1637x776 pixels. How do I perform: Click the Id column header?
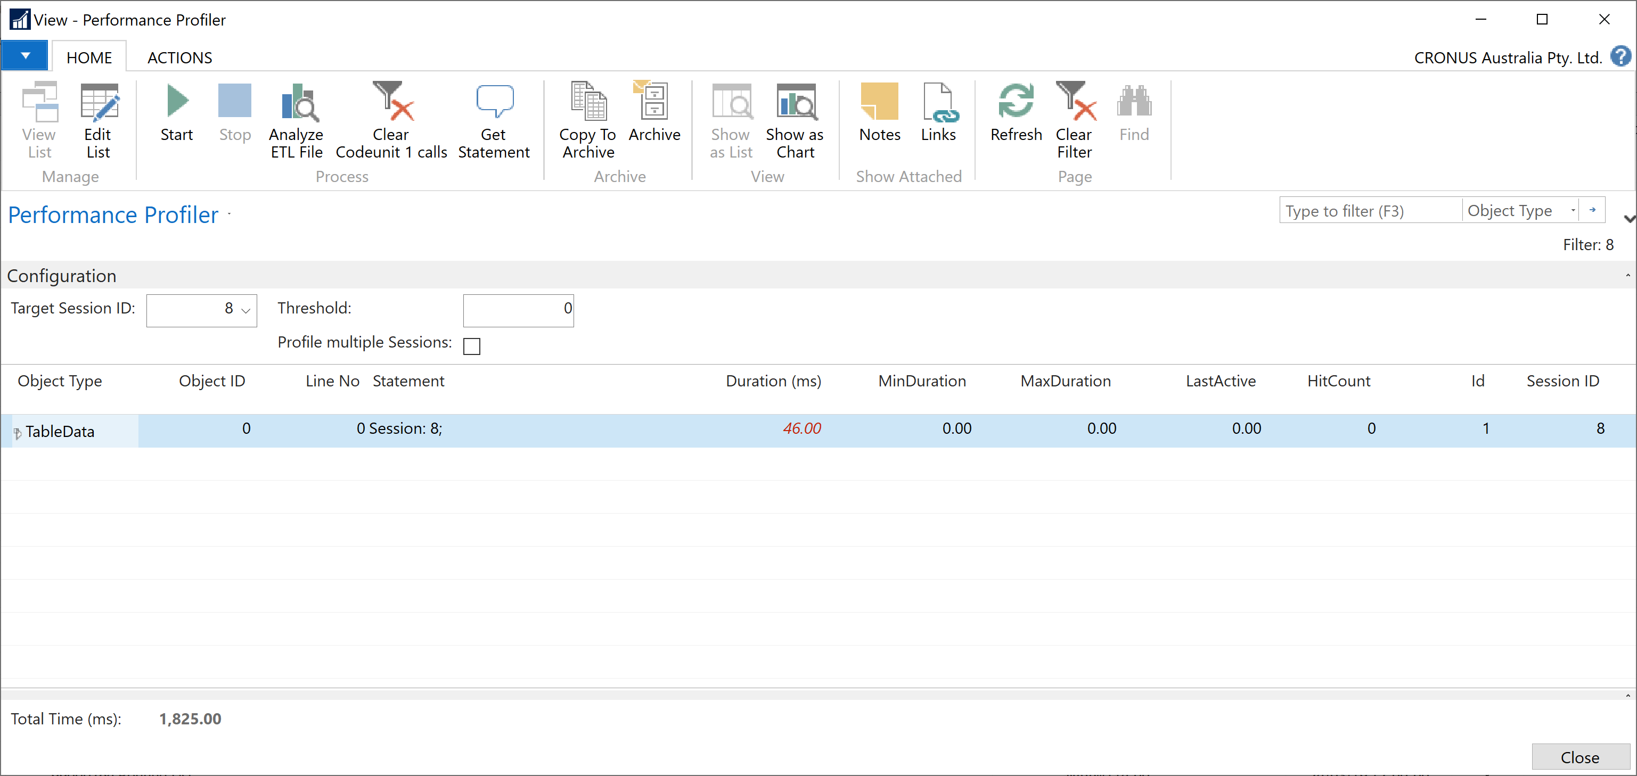point(1477,381)
